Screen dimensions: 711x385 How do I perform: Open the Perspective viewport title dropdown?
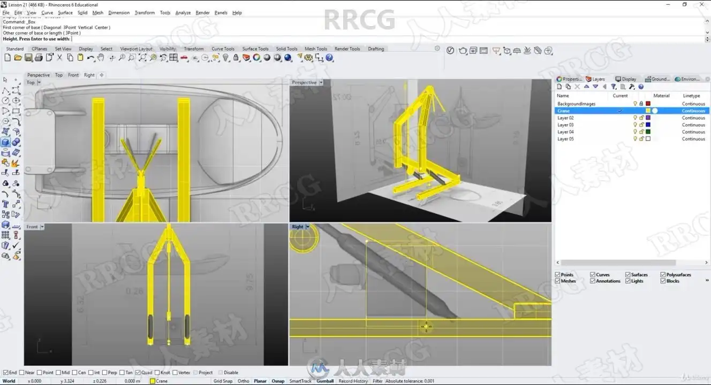coord(321,82)
